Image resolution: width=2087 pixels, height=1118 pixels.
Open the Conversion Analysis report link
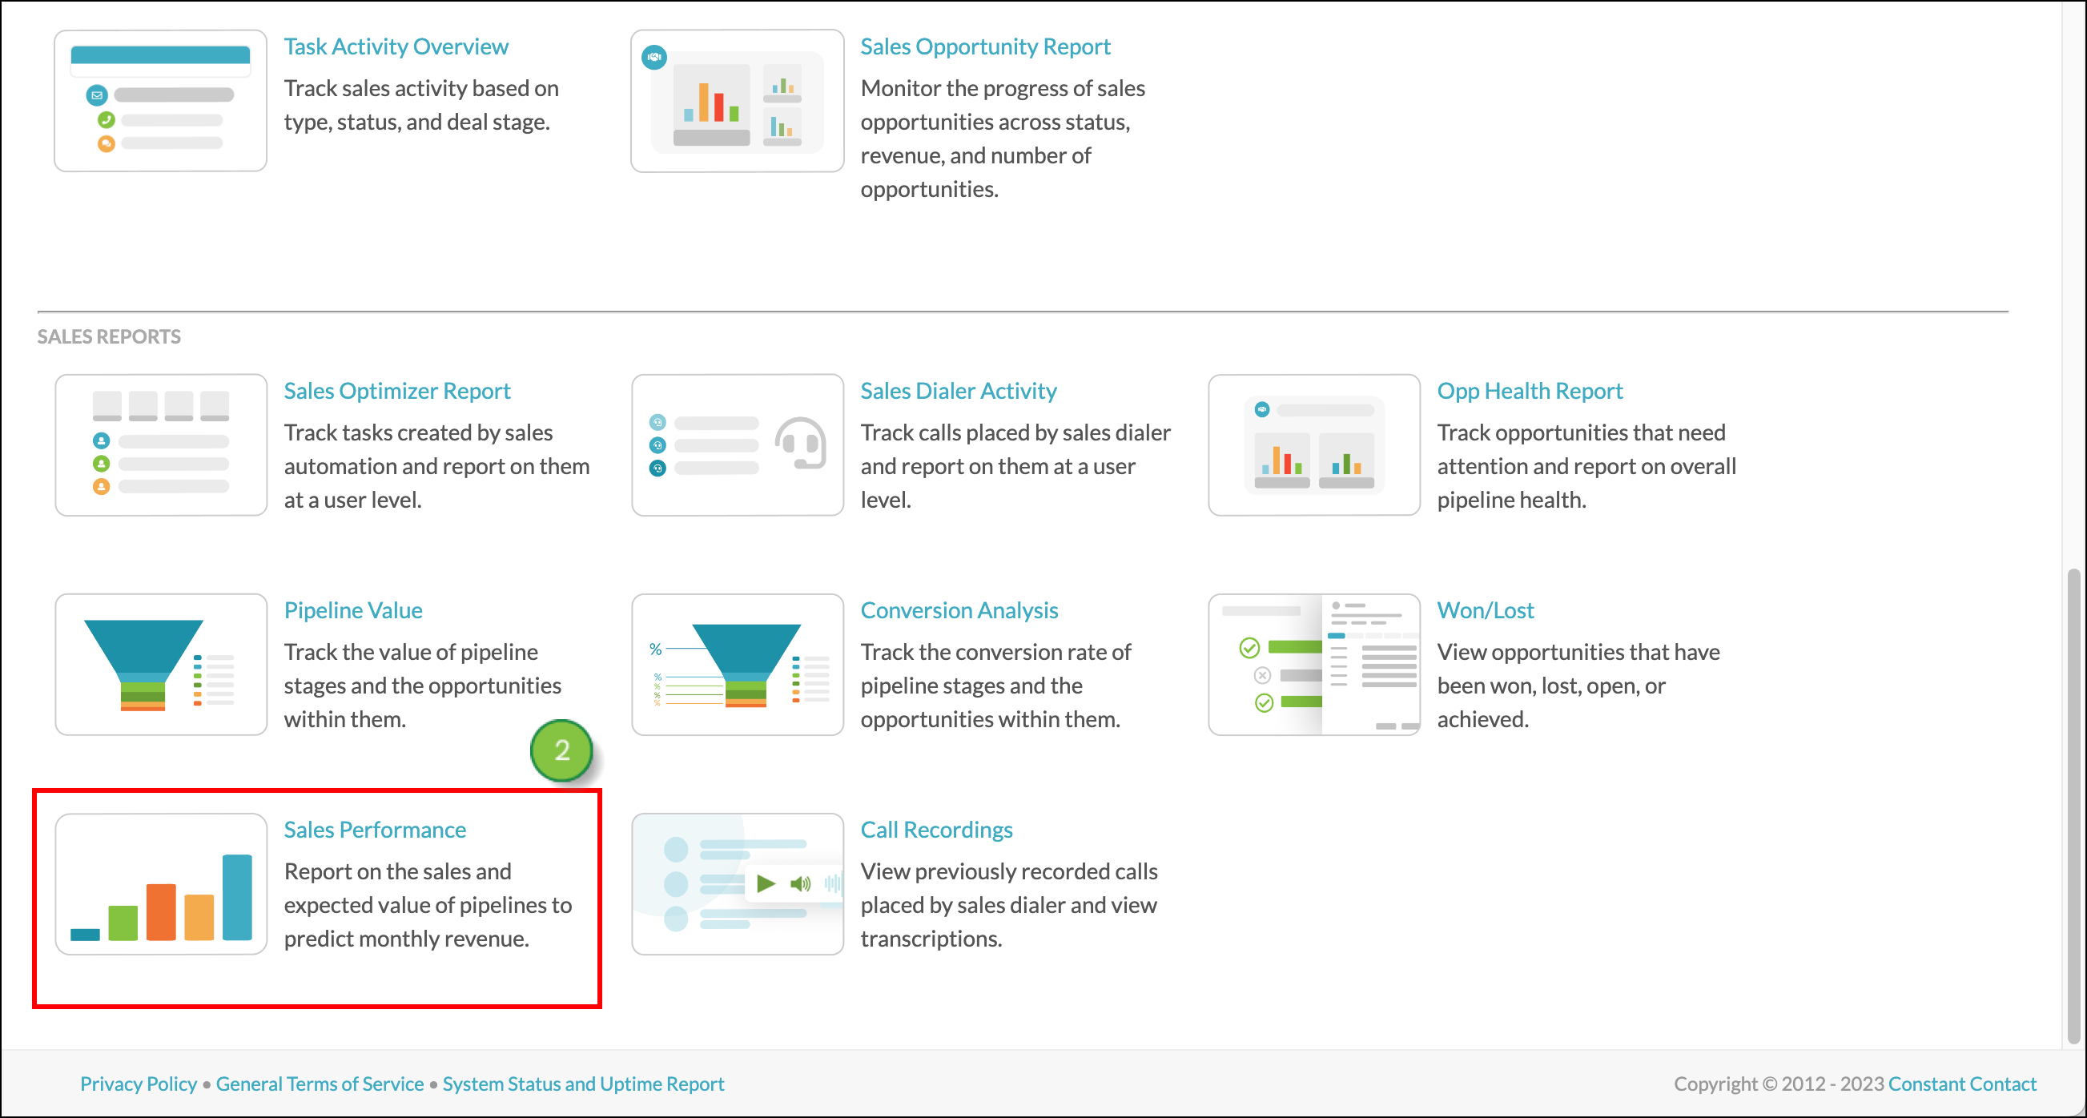point(959,610)
